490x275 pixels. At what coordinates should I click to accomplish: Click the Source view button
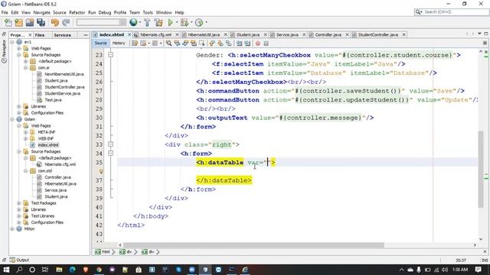coord(100,43)
